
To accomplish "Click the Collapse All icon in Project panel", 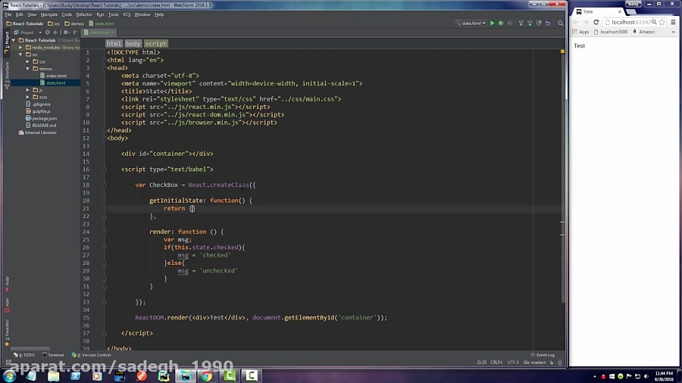I will 55,32.
